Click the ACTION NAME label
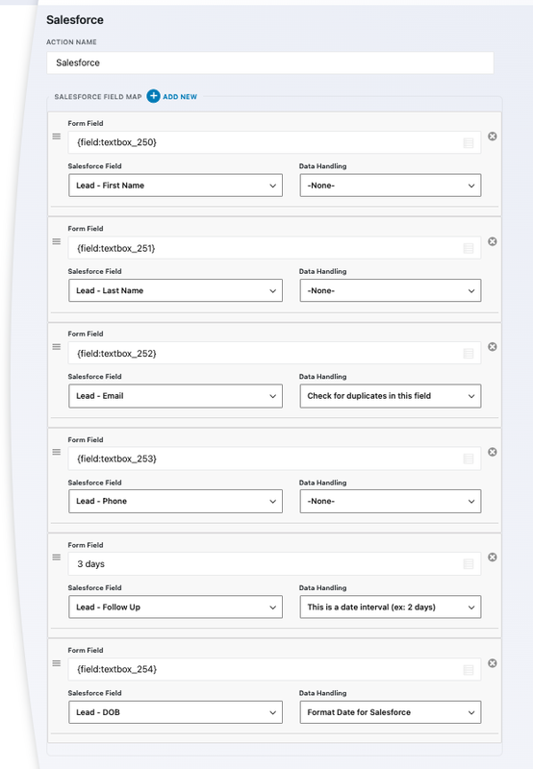The width and height of the screenshot is (533, 769). (x=71, y=42)
